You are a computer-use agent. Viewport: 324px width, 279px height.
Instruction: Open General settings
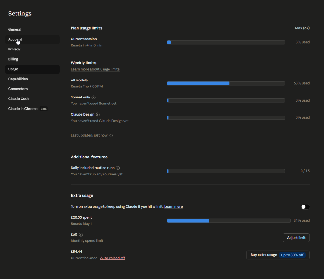click(33, 29)
